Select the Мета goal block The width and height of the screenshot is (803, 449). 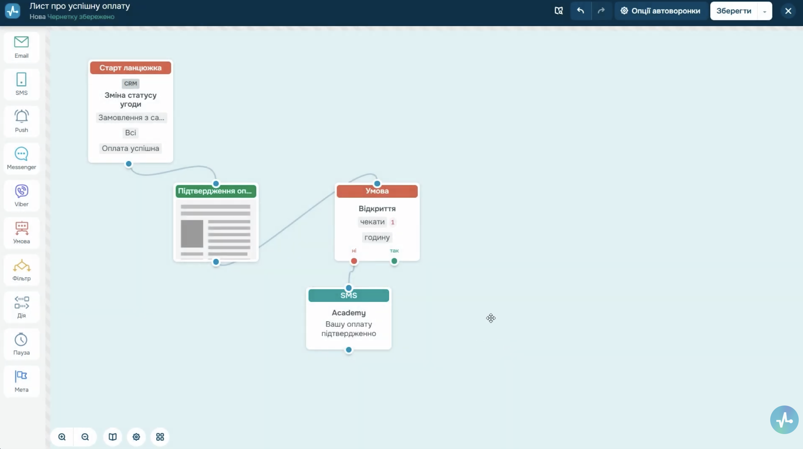point(21,381)
